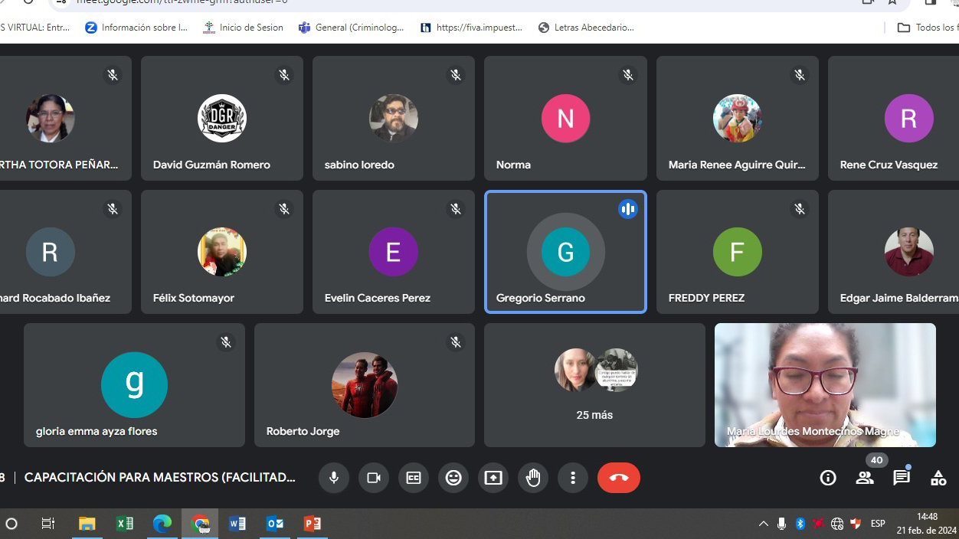959x539 pixels.
Task: Show the participants list panel
Action: (865, 478)
